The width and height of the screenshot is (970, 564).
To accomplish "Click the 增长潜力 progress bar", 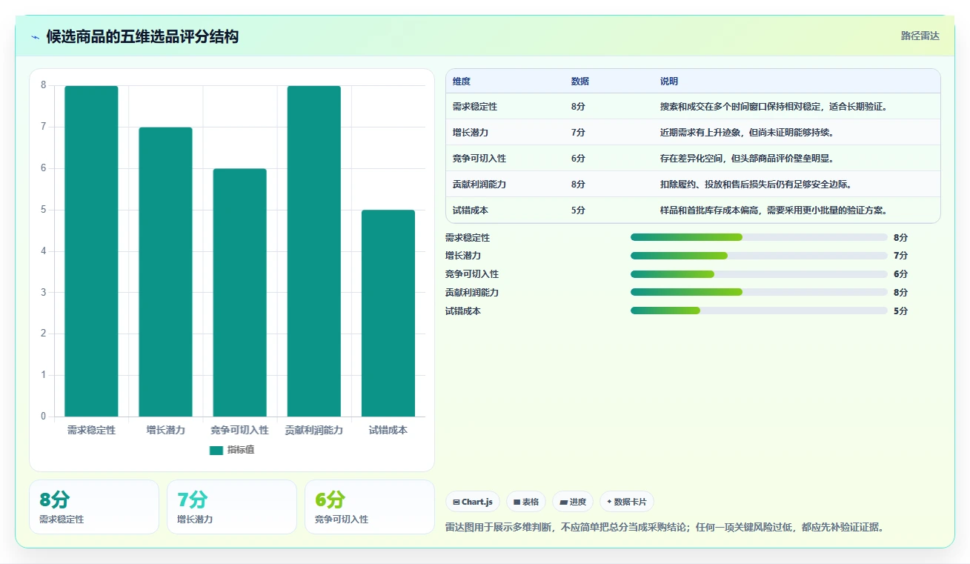I will pos(759,256).
